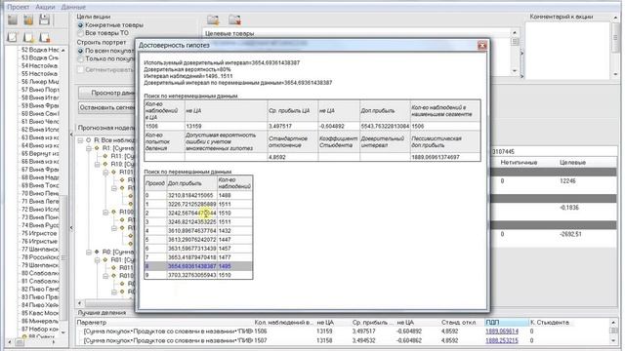
Task: Collapse the R01 tree node
Action: pyautogui.click(x=97, y=260)
